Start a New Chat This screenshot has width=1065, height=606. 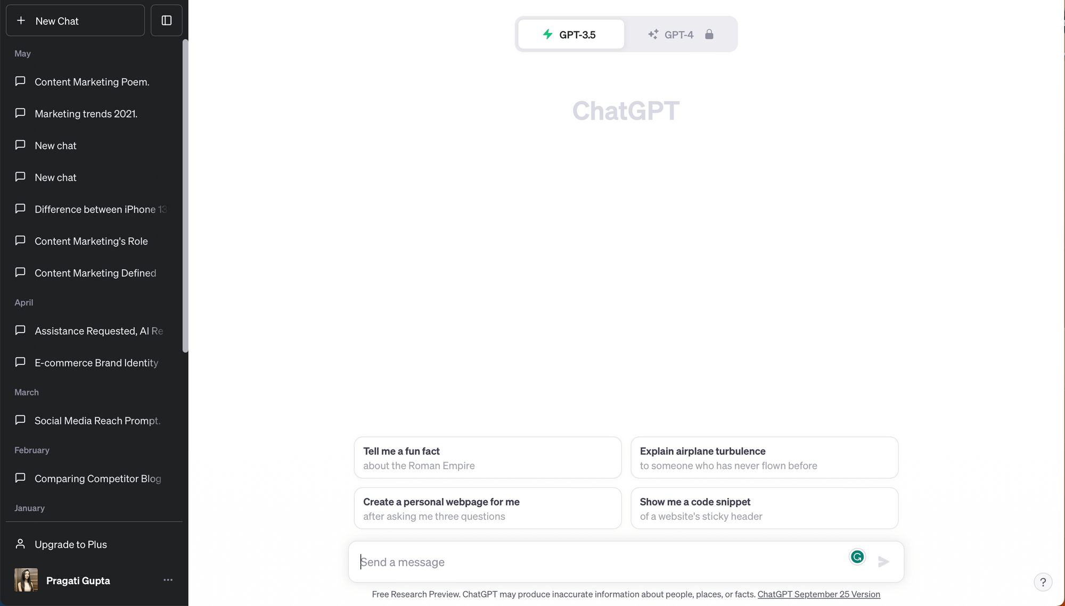coord(75,21)
